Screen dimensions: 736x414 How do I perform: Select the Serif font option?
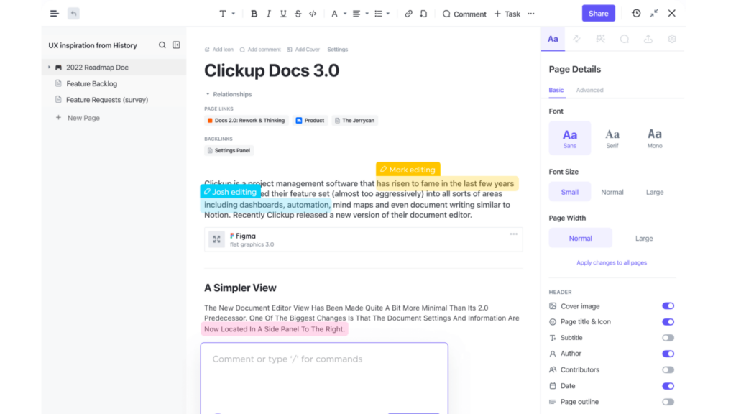tap(612, 138)
